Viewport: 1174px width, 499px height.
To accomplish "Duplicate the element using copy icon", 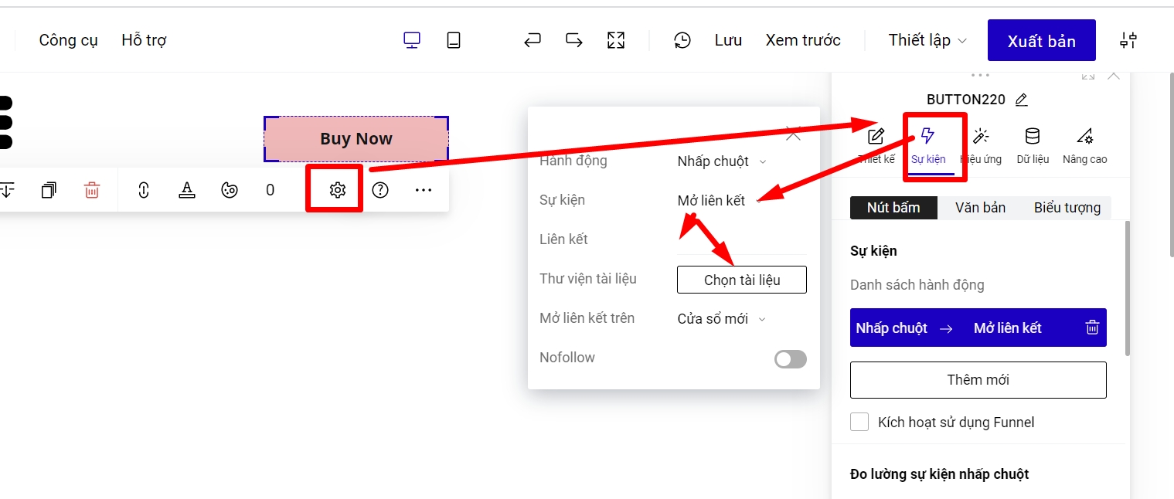I will (49, 190).
